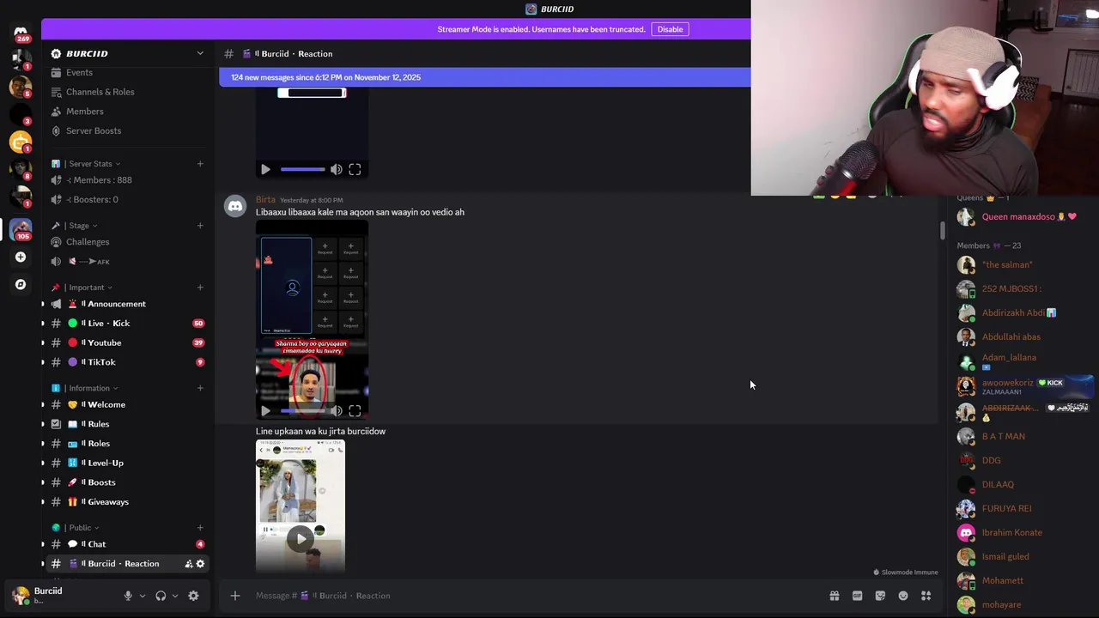Open Birta username profile
1099x618 pixels.
pos(265,200)
